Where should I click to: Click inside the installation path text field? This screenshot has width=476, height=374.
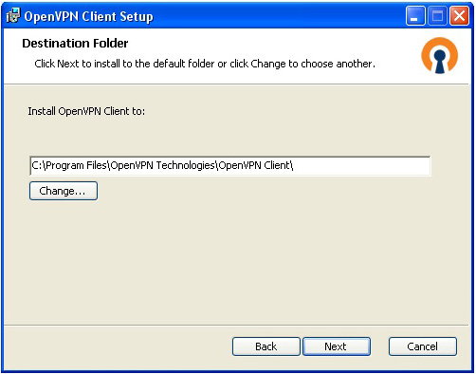(x=230, y=165)
